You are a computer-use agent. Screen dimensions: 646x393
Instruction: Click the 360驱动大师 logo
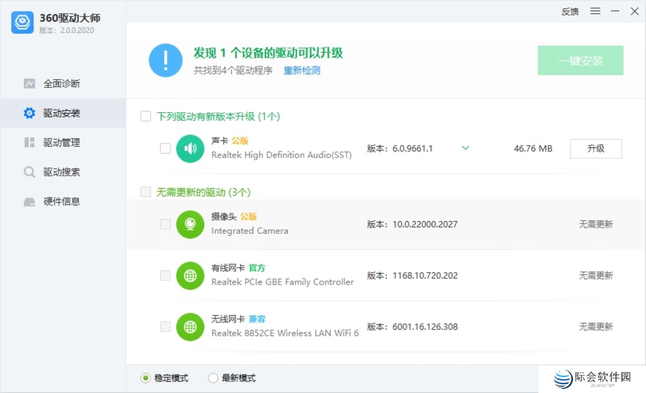22,23
